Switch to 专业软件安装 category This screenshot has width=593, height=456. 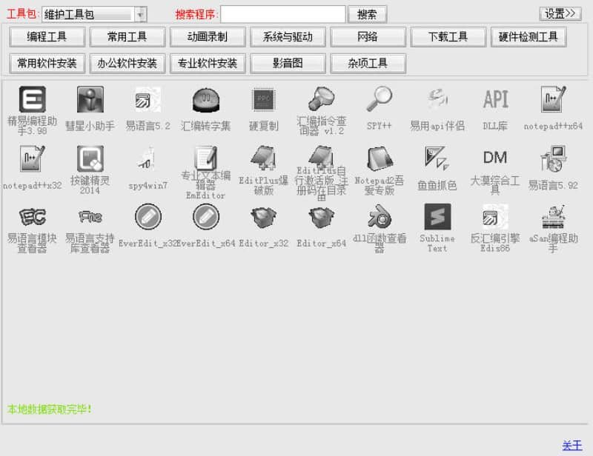coord(208,64)
